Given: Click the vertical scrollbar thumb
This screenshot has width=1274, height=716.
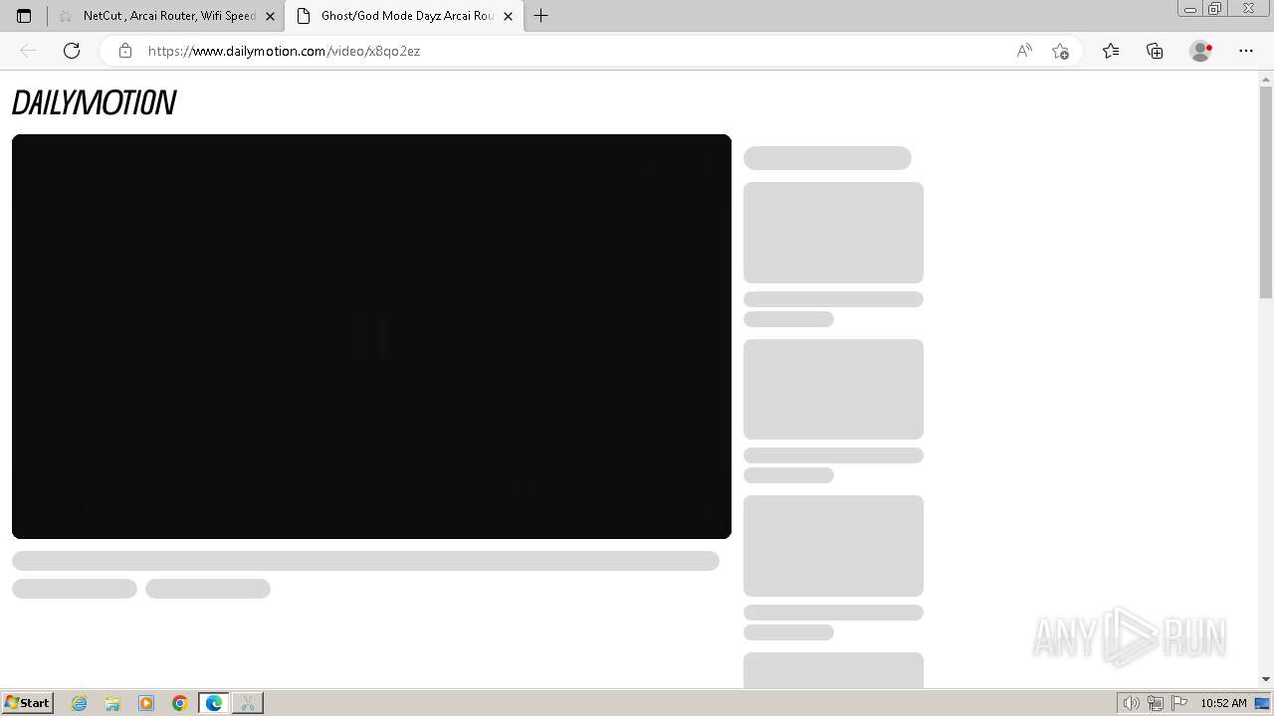Looking at the screenshot, I should coord(1266,192).
